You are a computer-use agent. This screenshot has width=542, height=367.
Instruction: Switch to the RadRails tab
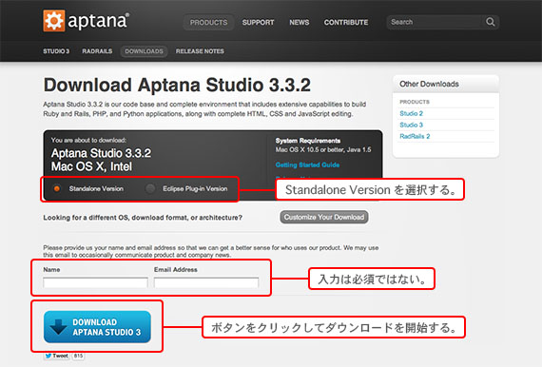coord(97,51)
